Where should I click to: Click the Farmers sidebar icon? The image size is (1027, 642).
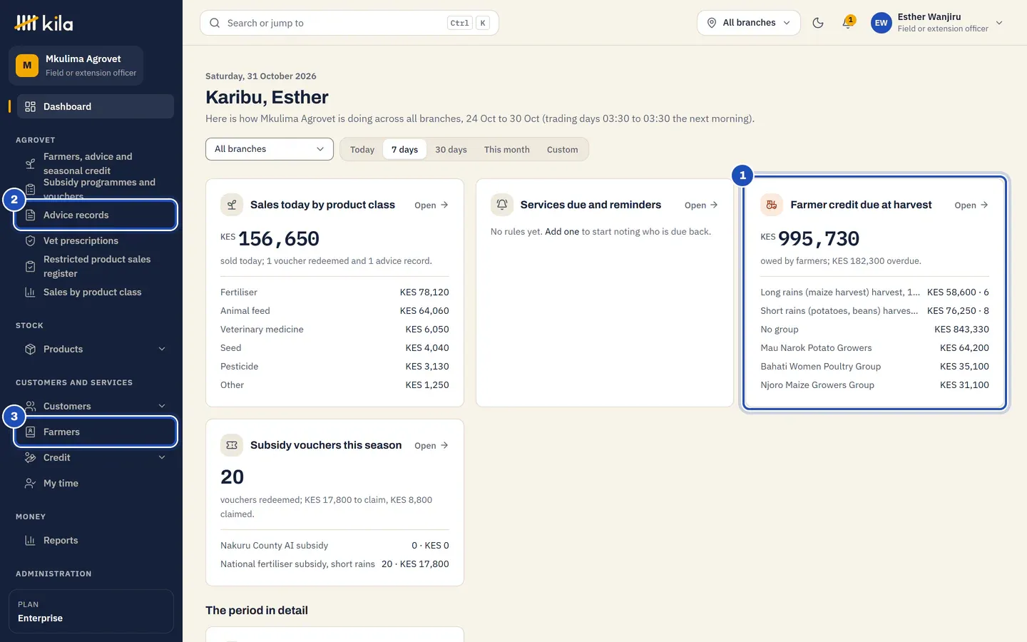tap(31, 432)
